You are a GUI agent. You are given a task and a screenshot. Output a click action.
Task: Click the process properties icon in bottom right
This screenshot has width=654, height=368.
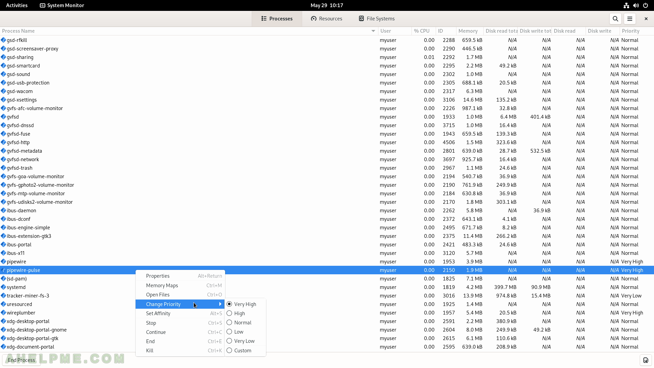[x=645, y=360]
